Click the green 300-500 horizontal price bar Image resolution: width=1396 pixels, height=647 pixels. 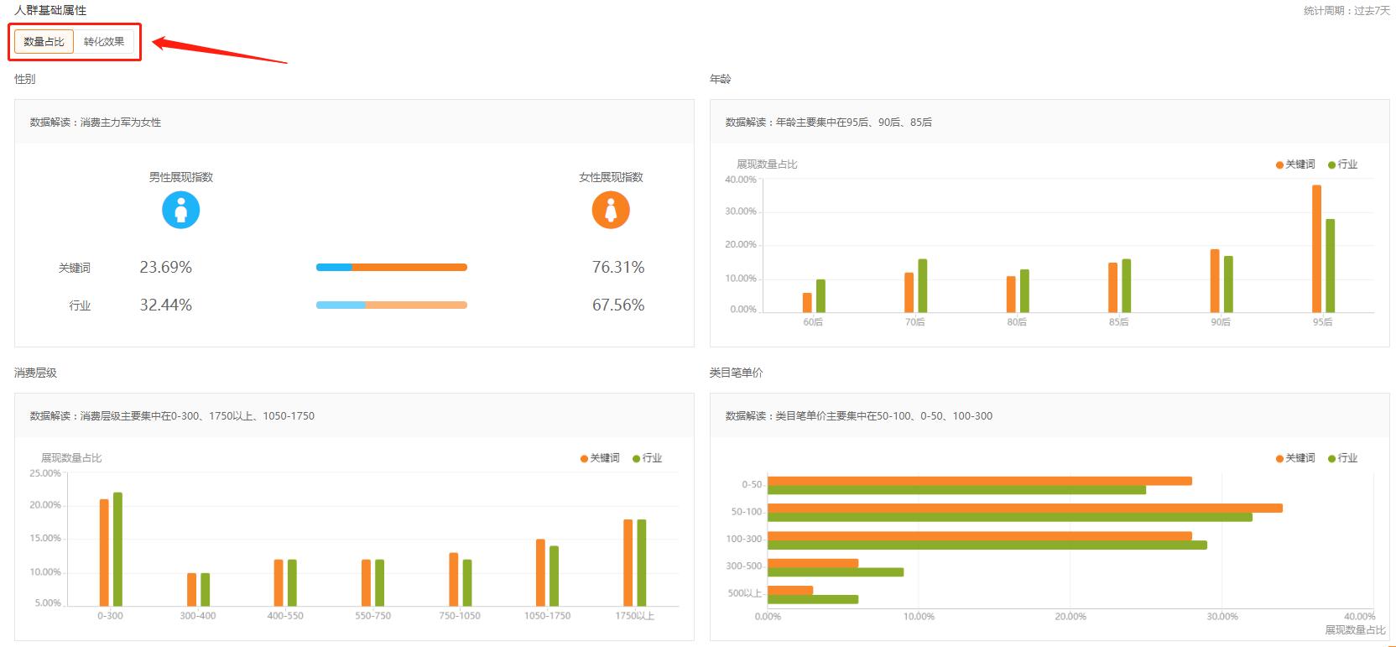click(x=836, y=572)
